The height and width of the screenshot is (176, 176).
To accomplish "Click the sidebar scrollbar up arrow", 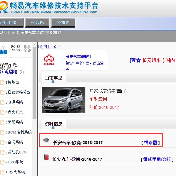I will click(x=35, y=45).
